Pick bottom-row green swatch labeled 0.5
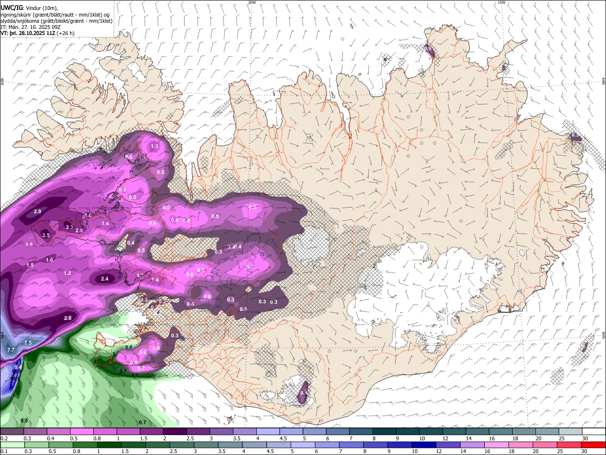 61,445
